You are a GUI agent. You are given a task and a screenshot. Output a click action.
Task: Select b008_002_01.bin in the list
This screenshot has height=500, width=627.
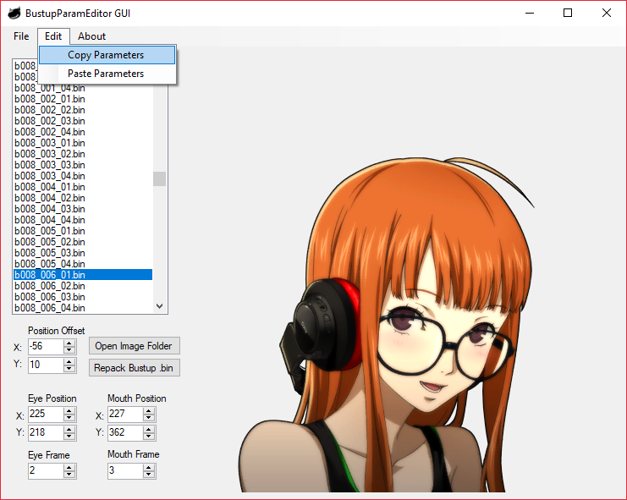tap(83, 99)
